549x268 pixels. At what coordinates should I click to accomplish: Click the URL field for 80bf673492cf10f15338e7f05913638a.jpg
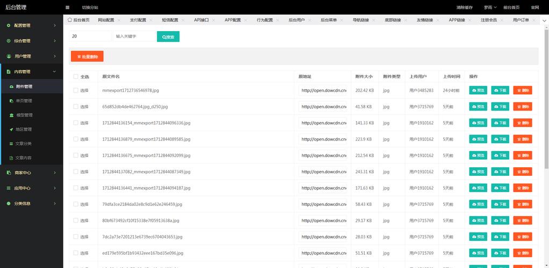click(x=322, y=220)
